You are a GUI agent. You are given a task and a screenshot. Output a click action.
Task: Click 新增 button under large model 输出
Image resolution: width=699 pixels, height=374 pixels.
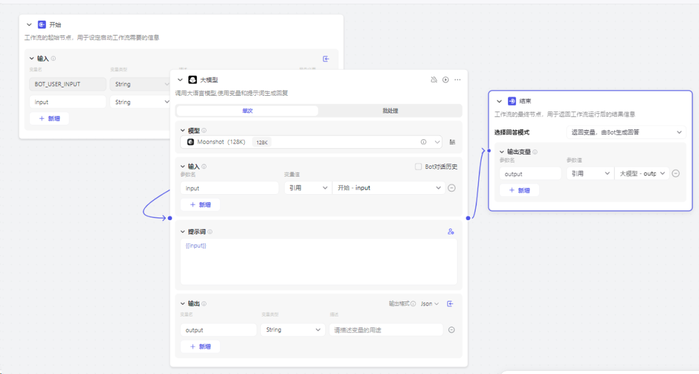click(x=200, y=346)
